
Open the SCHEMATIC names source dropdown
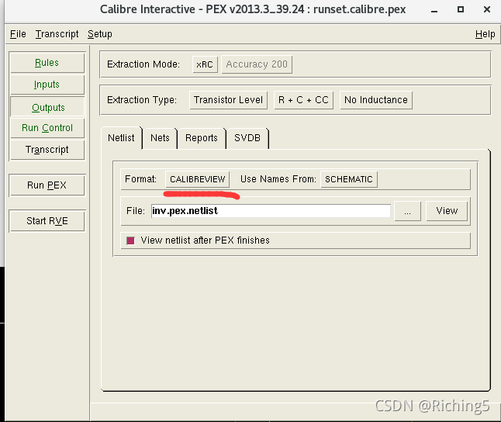(348, 179)
